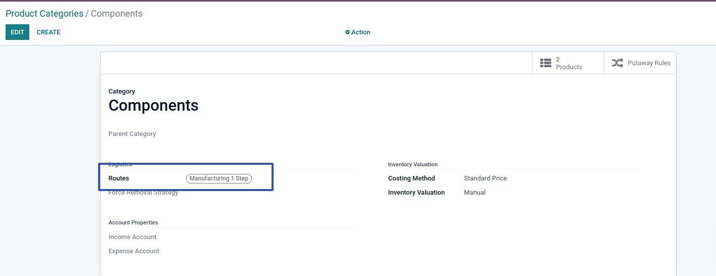Click the Expense Account field label
Screen dimensions: 716x276
click(x=134, y=251)
